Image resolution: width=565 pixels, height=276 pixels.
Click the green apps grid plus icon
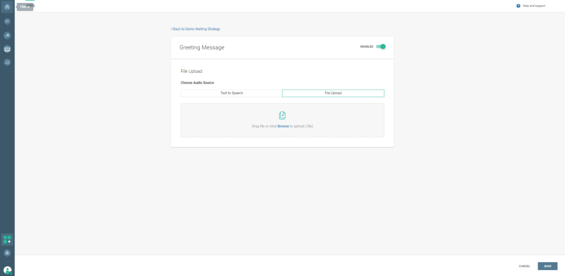pos(7,239)
